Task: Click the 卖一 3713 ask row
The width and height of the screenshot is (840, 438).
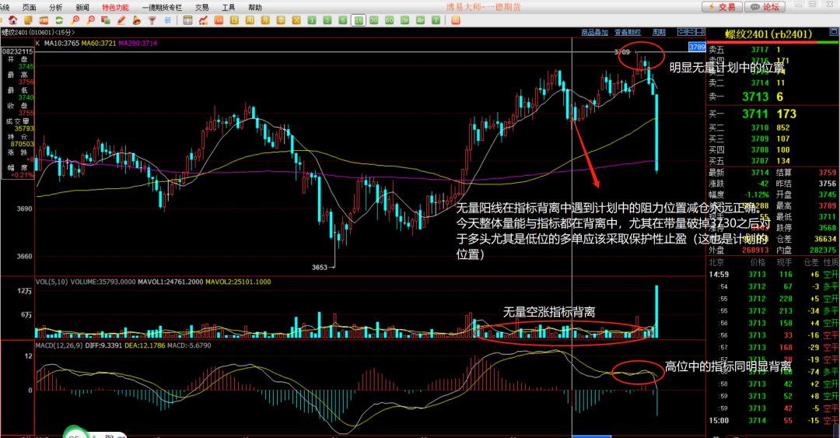Action: click(x=772, y=97)
